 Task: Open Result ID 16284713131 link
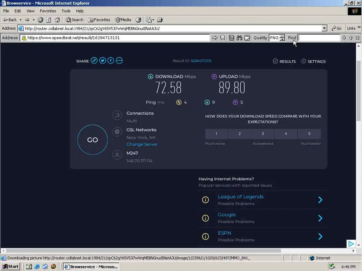click(x=201, y=61)
